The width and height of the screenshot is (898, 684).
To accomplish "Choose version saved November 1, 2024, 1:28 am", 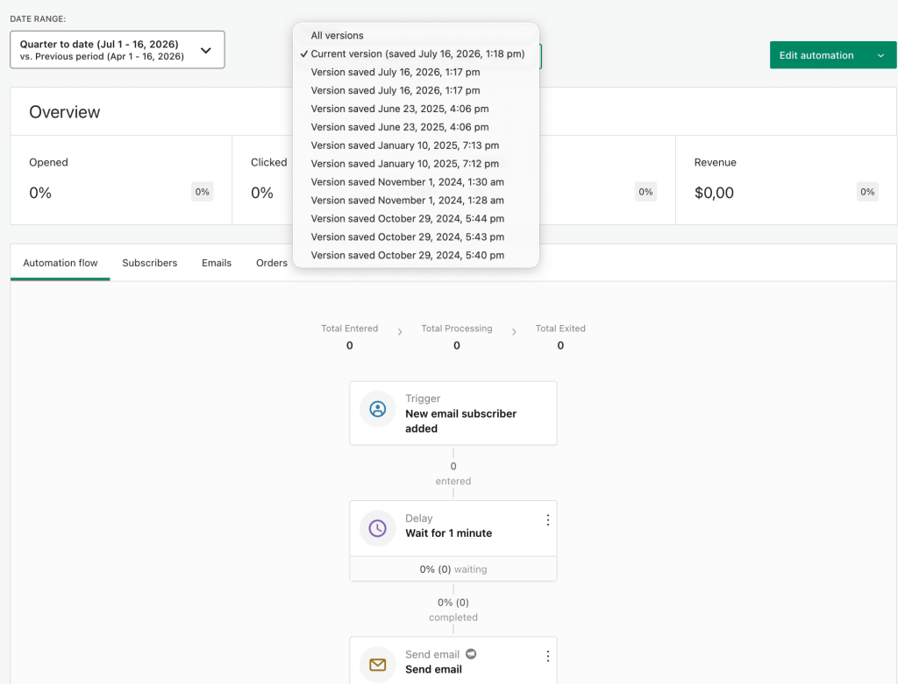I will 416,201.
